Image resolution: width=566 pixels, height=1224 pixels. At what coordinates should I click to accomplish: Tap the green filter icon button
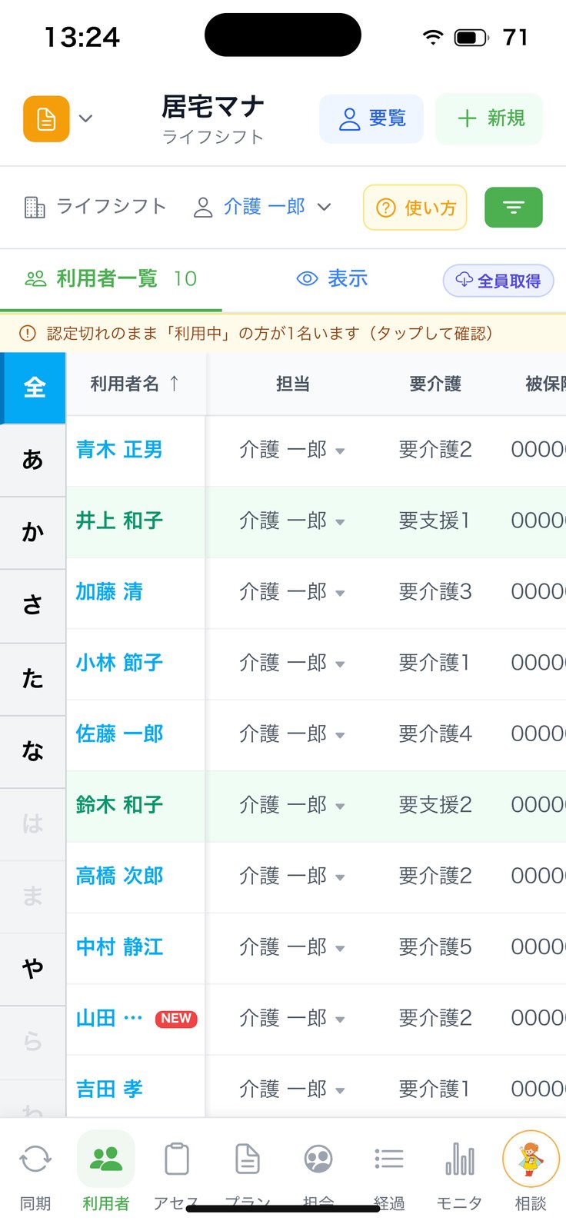[514, 208]
